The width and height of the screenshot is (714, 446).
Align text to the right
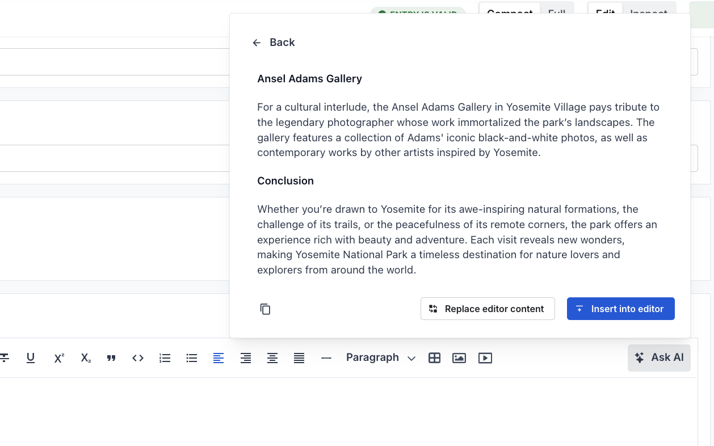click(x=246, y=357)
